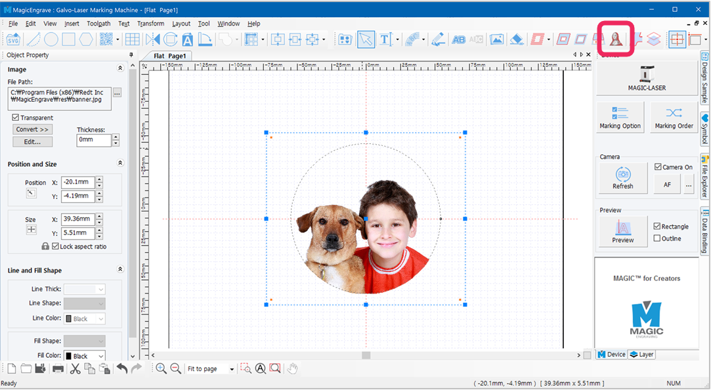Click the highlighted portrait photo icon
711x390 pixels.
(x=615, y=39)
